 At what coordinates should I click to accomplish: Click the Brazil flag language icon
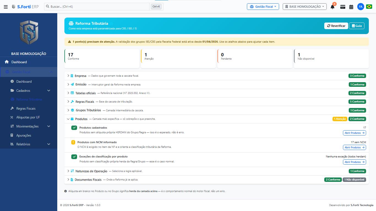coord(369,7)
